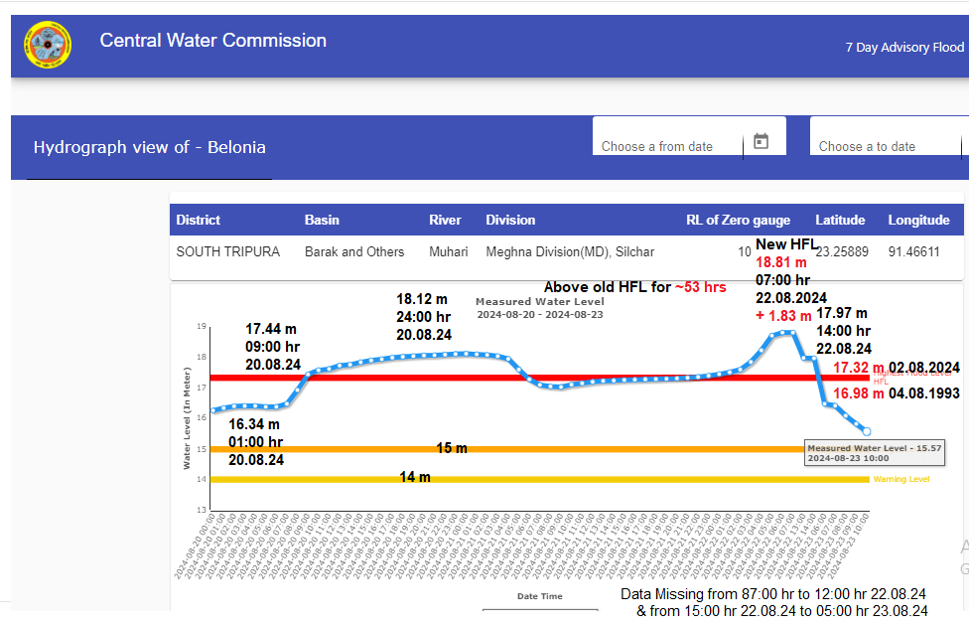Screen dimensions: 969x626
Task: Click the last data point on the blue line
Action: (866, 431)
